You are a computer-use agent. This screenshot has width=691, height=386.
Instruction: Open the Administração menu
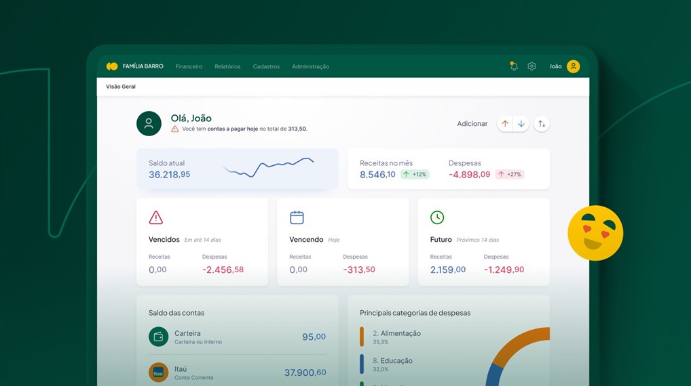click(311, 66)
